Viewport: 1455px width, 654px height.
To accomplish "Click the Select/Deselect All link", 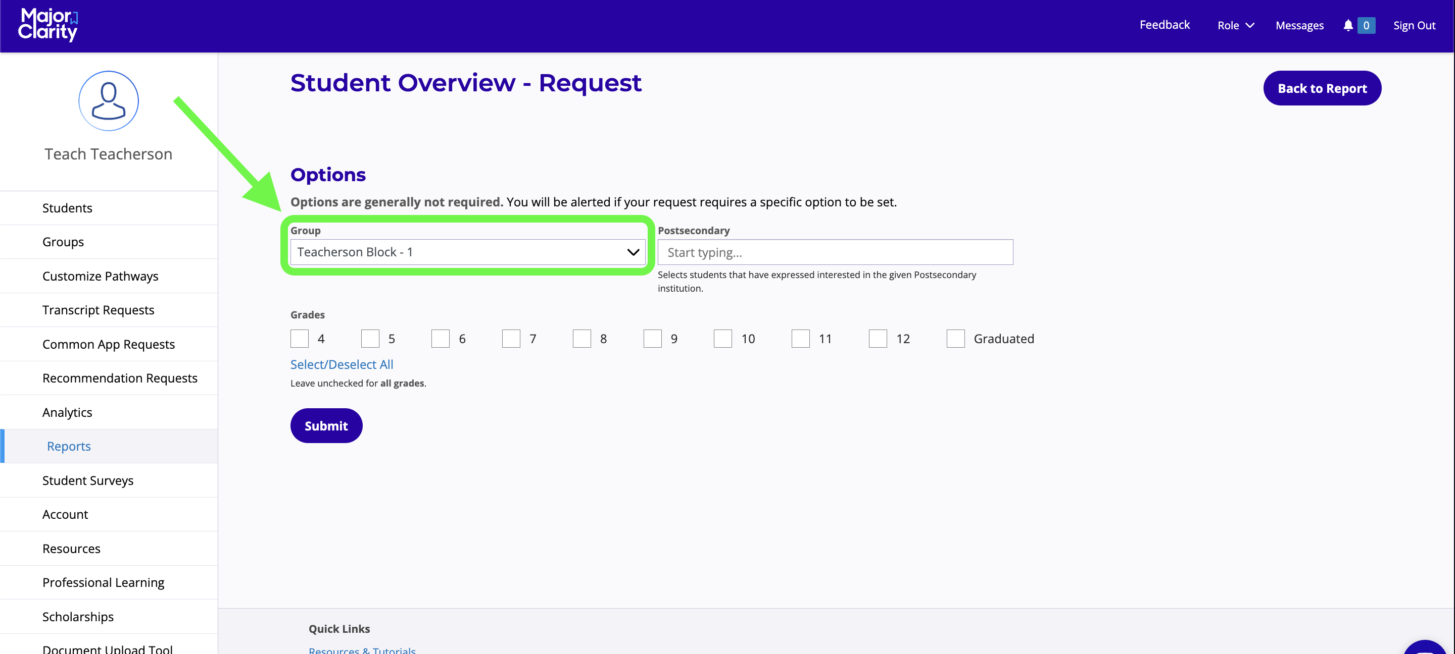I will [x=342, y=364].
